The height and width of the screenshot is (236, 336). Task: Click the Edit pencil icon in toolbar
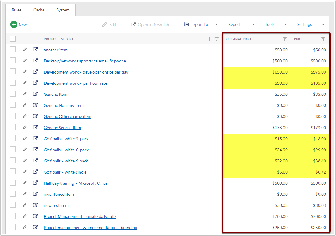pyautogui.click(x=104, y=24)
